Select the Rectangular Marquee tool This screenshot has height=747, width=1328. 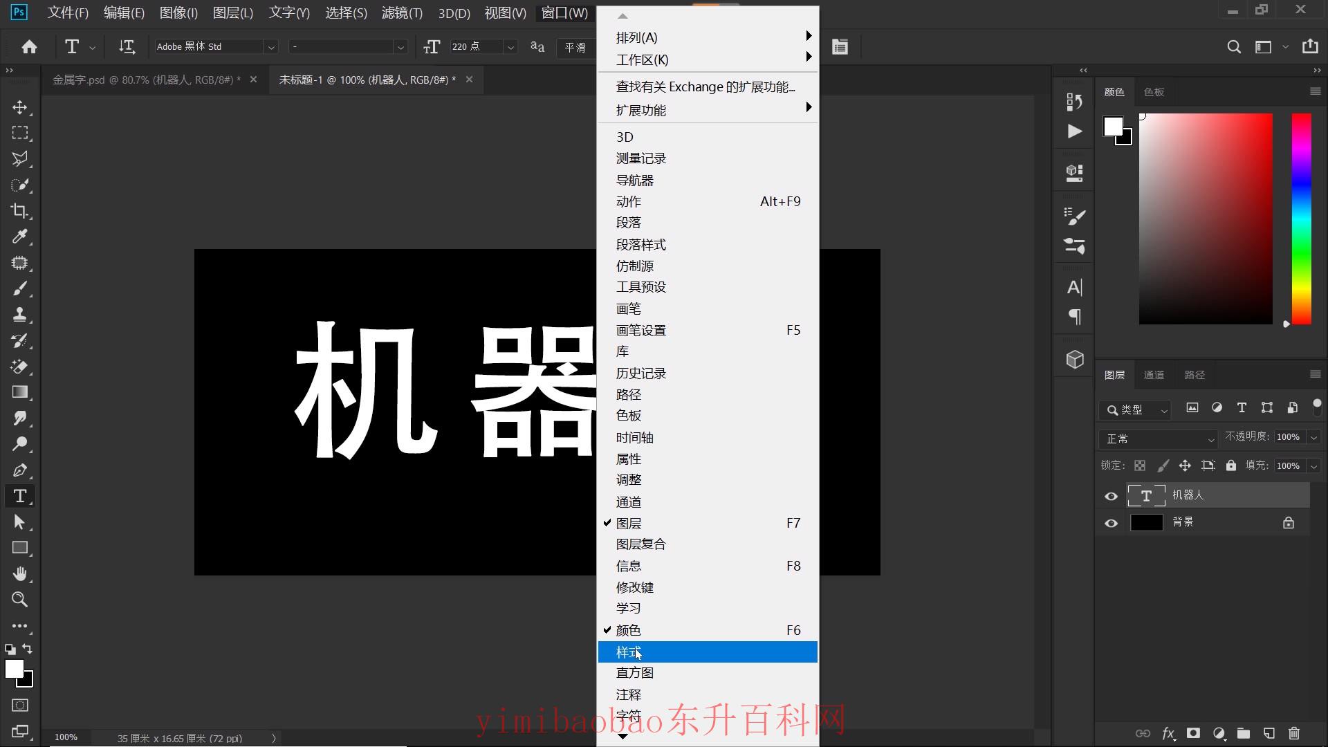(x=20, y=133)
